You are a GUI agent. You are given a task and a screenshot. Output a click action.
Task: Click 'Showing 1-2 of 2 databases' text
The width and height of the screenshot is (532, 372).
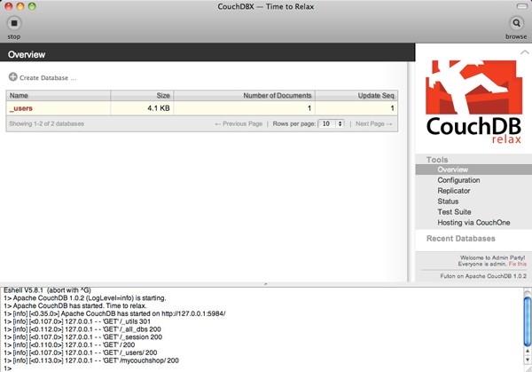pos(46,123)
